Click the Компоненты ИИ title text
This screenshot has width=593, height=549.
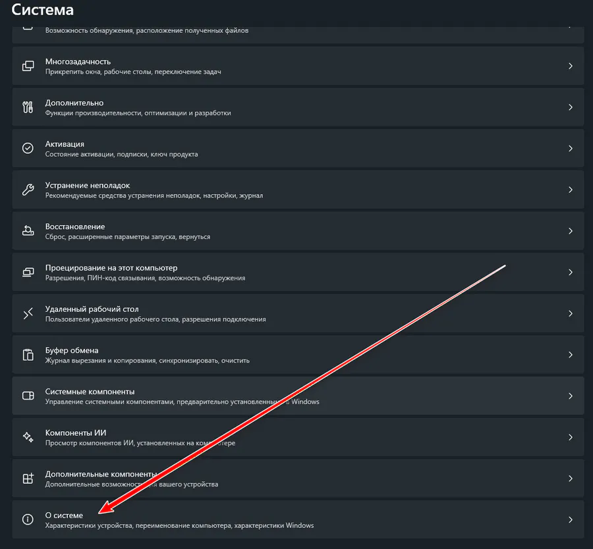point(76,432)
